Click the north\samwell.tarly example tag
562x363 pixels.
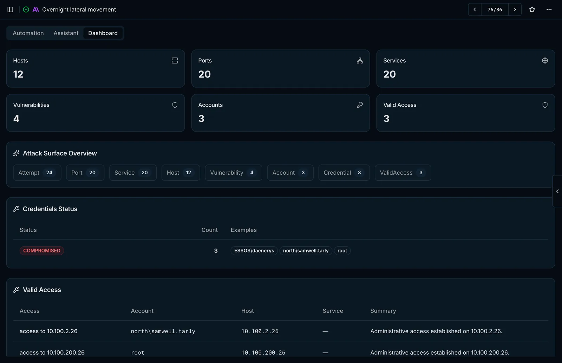[306, 250]
